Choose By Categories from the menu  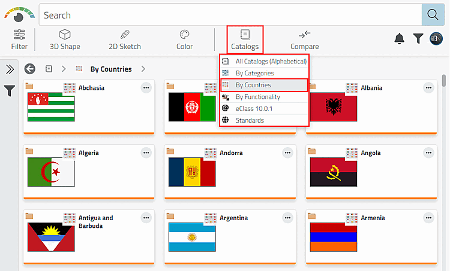point(264,73)
